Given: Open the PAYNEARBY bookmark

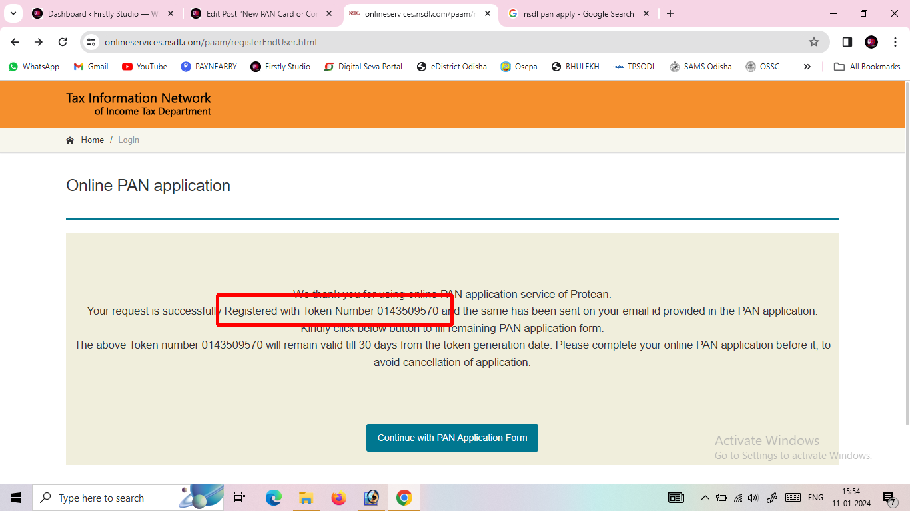Looking at the screenshot, I should point(209,66).
